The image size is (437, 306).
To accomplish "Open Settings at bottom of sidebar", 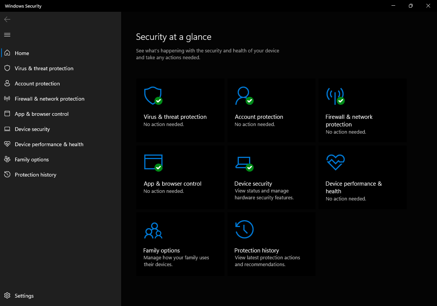I will click(60, 296).
